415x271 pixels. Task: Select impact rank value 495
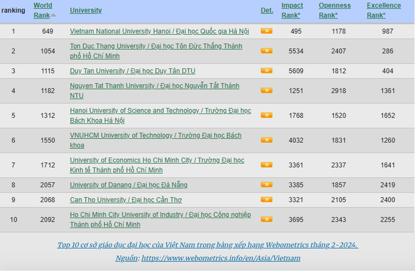tap(296, 31)
